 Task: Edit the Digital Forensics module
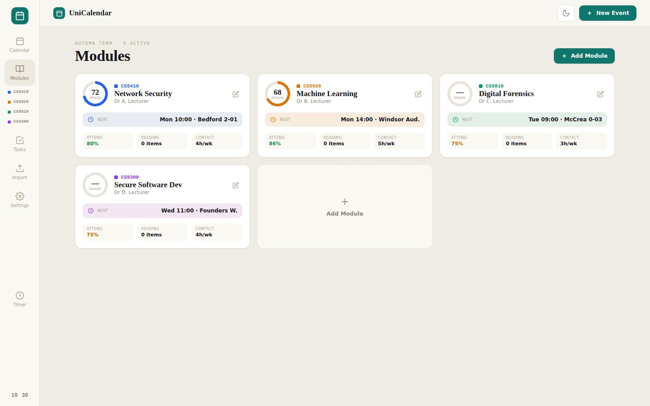tap(600, 94)
